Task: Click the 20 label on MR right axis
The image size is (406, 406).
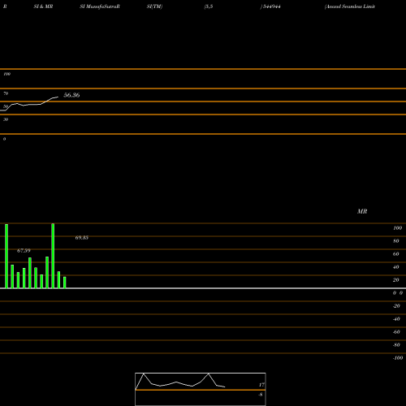Action: [x=396, y=280]
